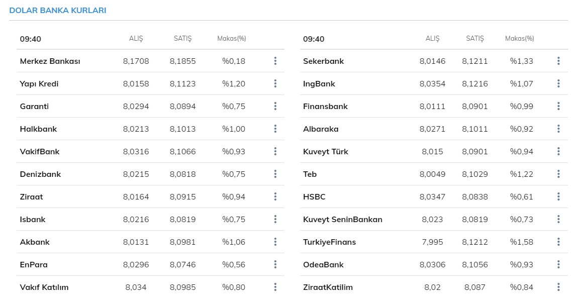Viewport: 573px width, 302px height.
Task: Open the three-dot menu for Merkez Bankası
Action: (x=275, y=61)
